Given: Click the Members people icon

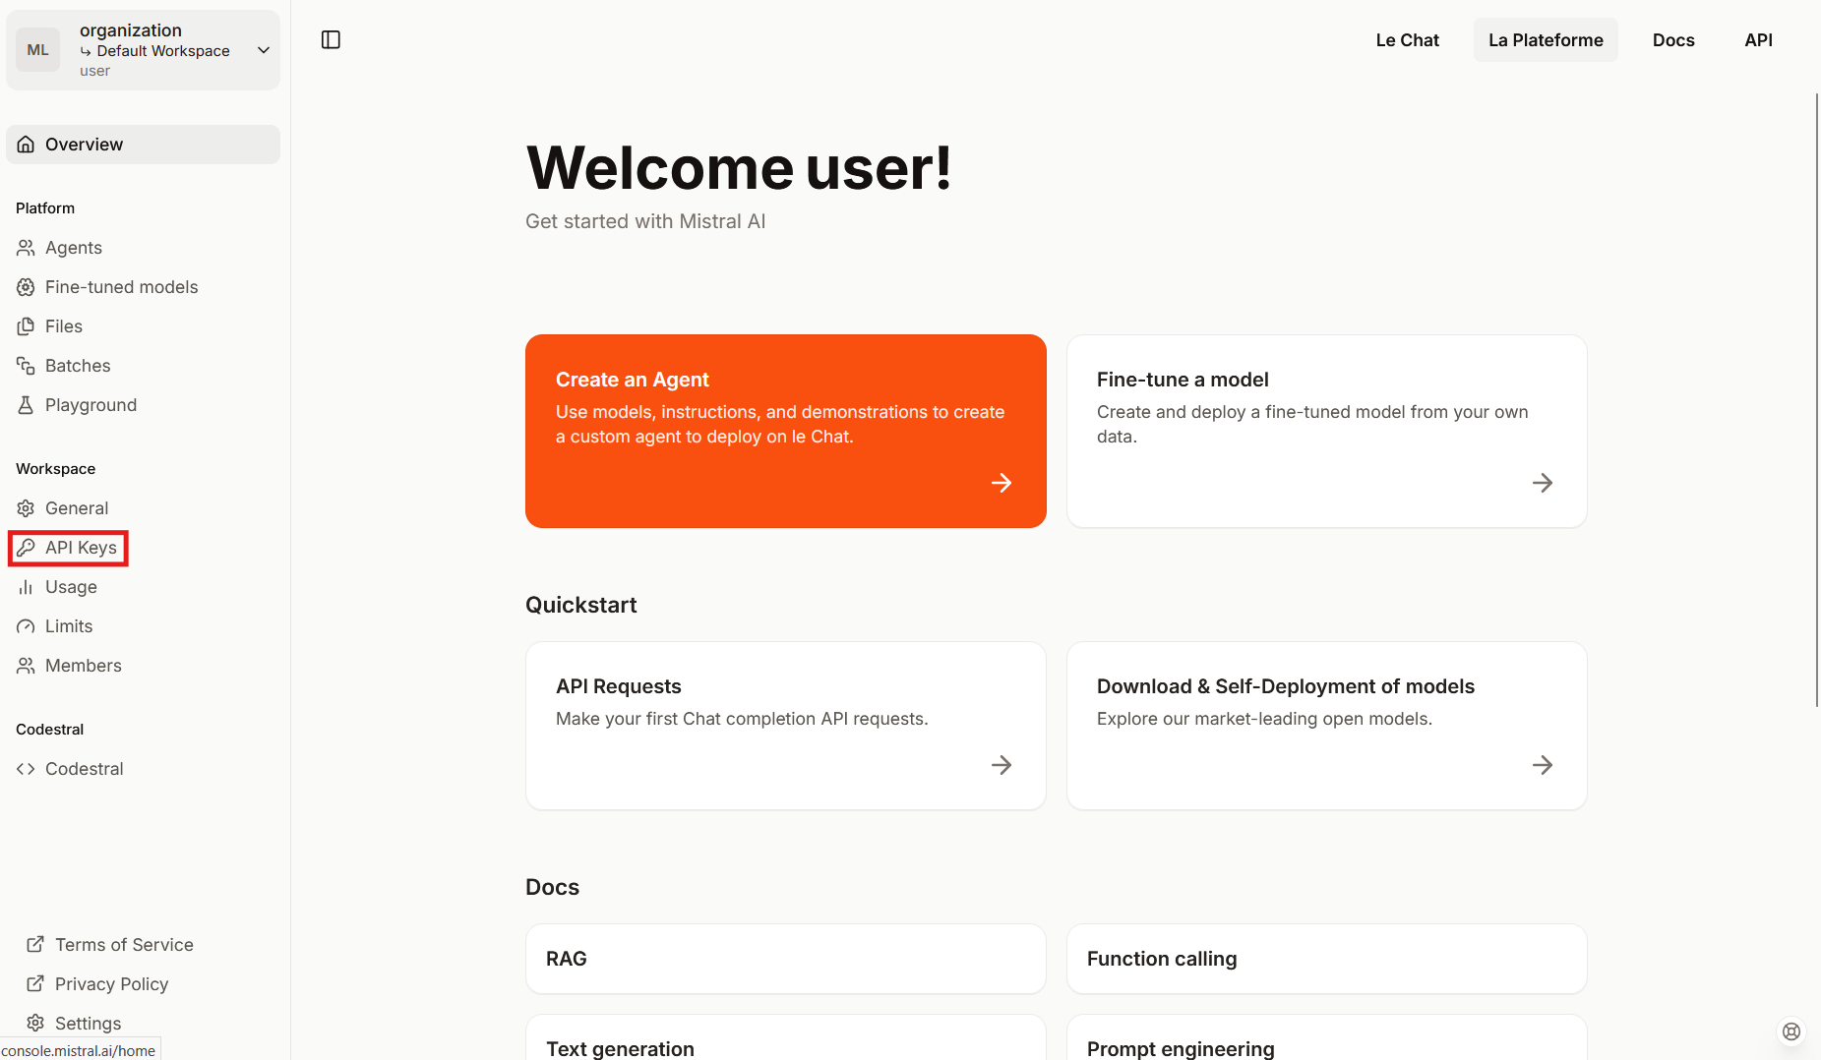Looking at the screenshot, I should (x=26, y=666).
